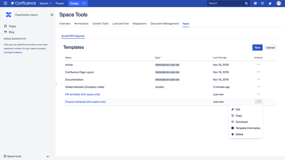Screen dimensions: 285x160
Task: Choose Delete in the template menu
Action: (239, 134)
